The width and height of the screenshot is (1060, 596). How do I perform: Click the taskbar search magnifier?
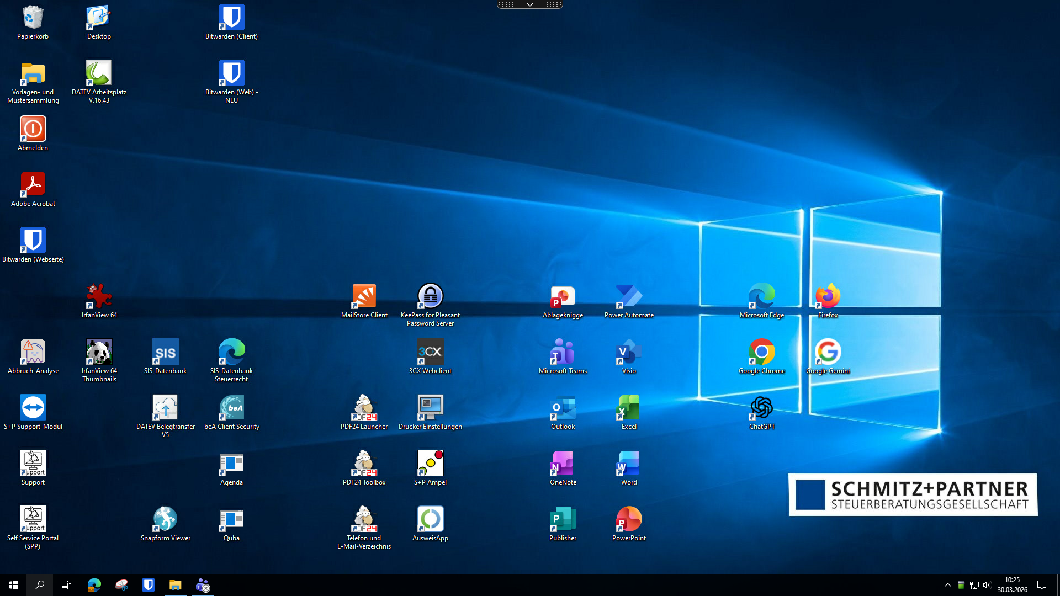(x=40, y=585)
